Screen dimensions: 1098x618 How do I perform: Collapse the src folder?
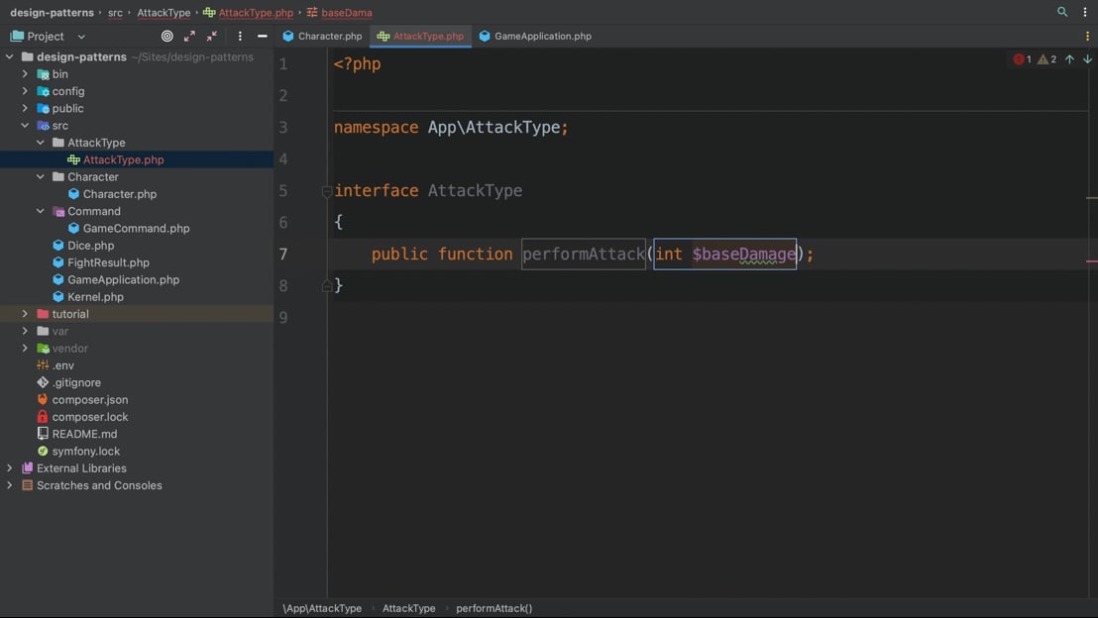[25, 126]
